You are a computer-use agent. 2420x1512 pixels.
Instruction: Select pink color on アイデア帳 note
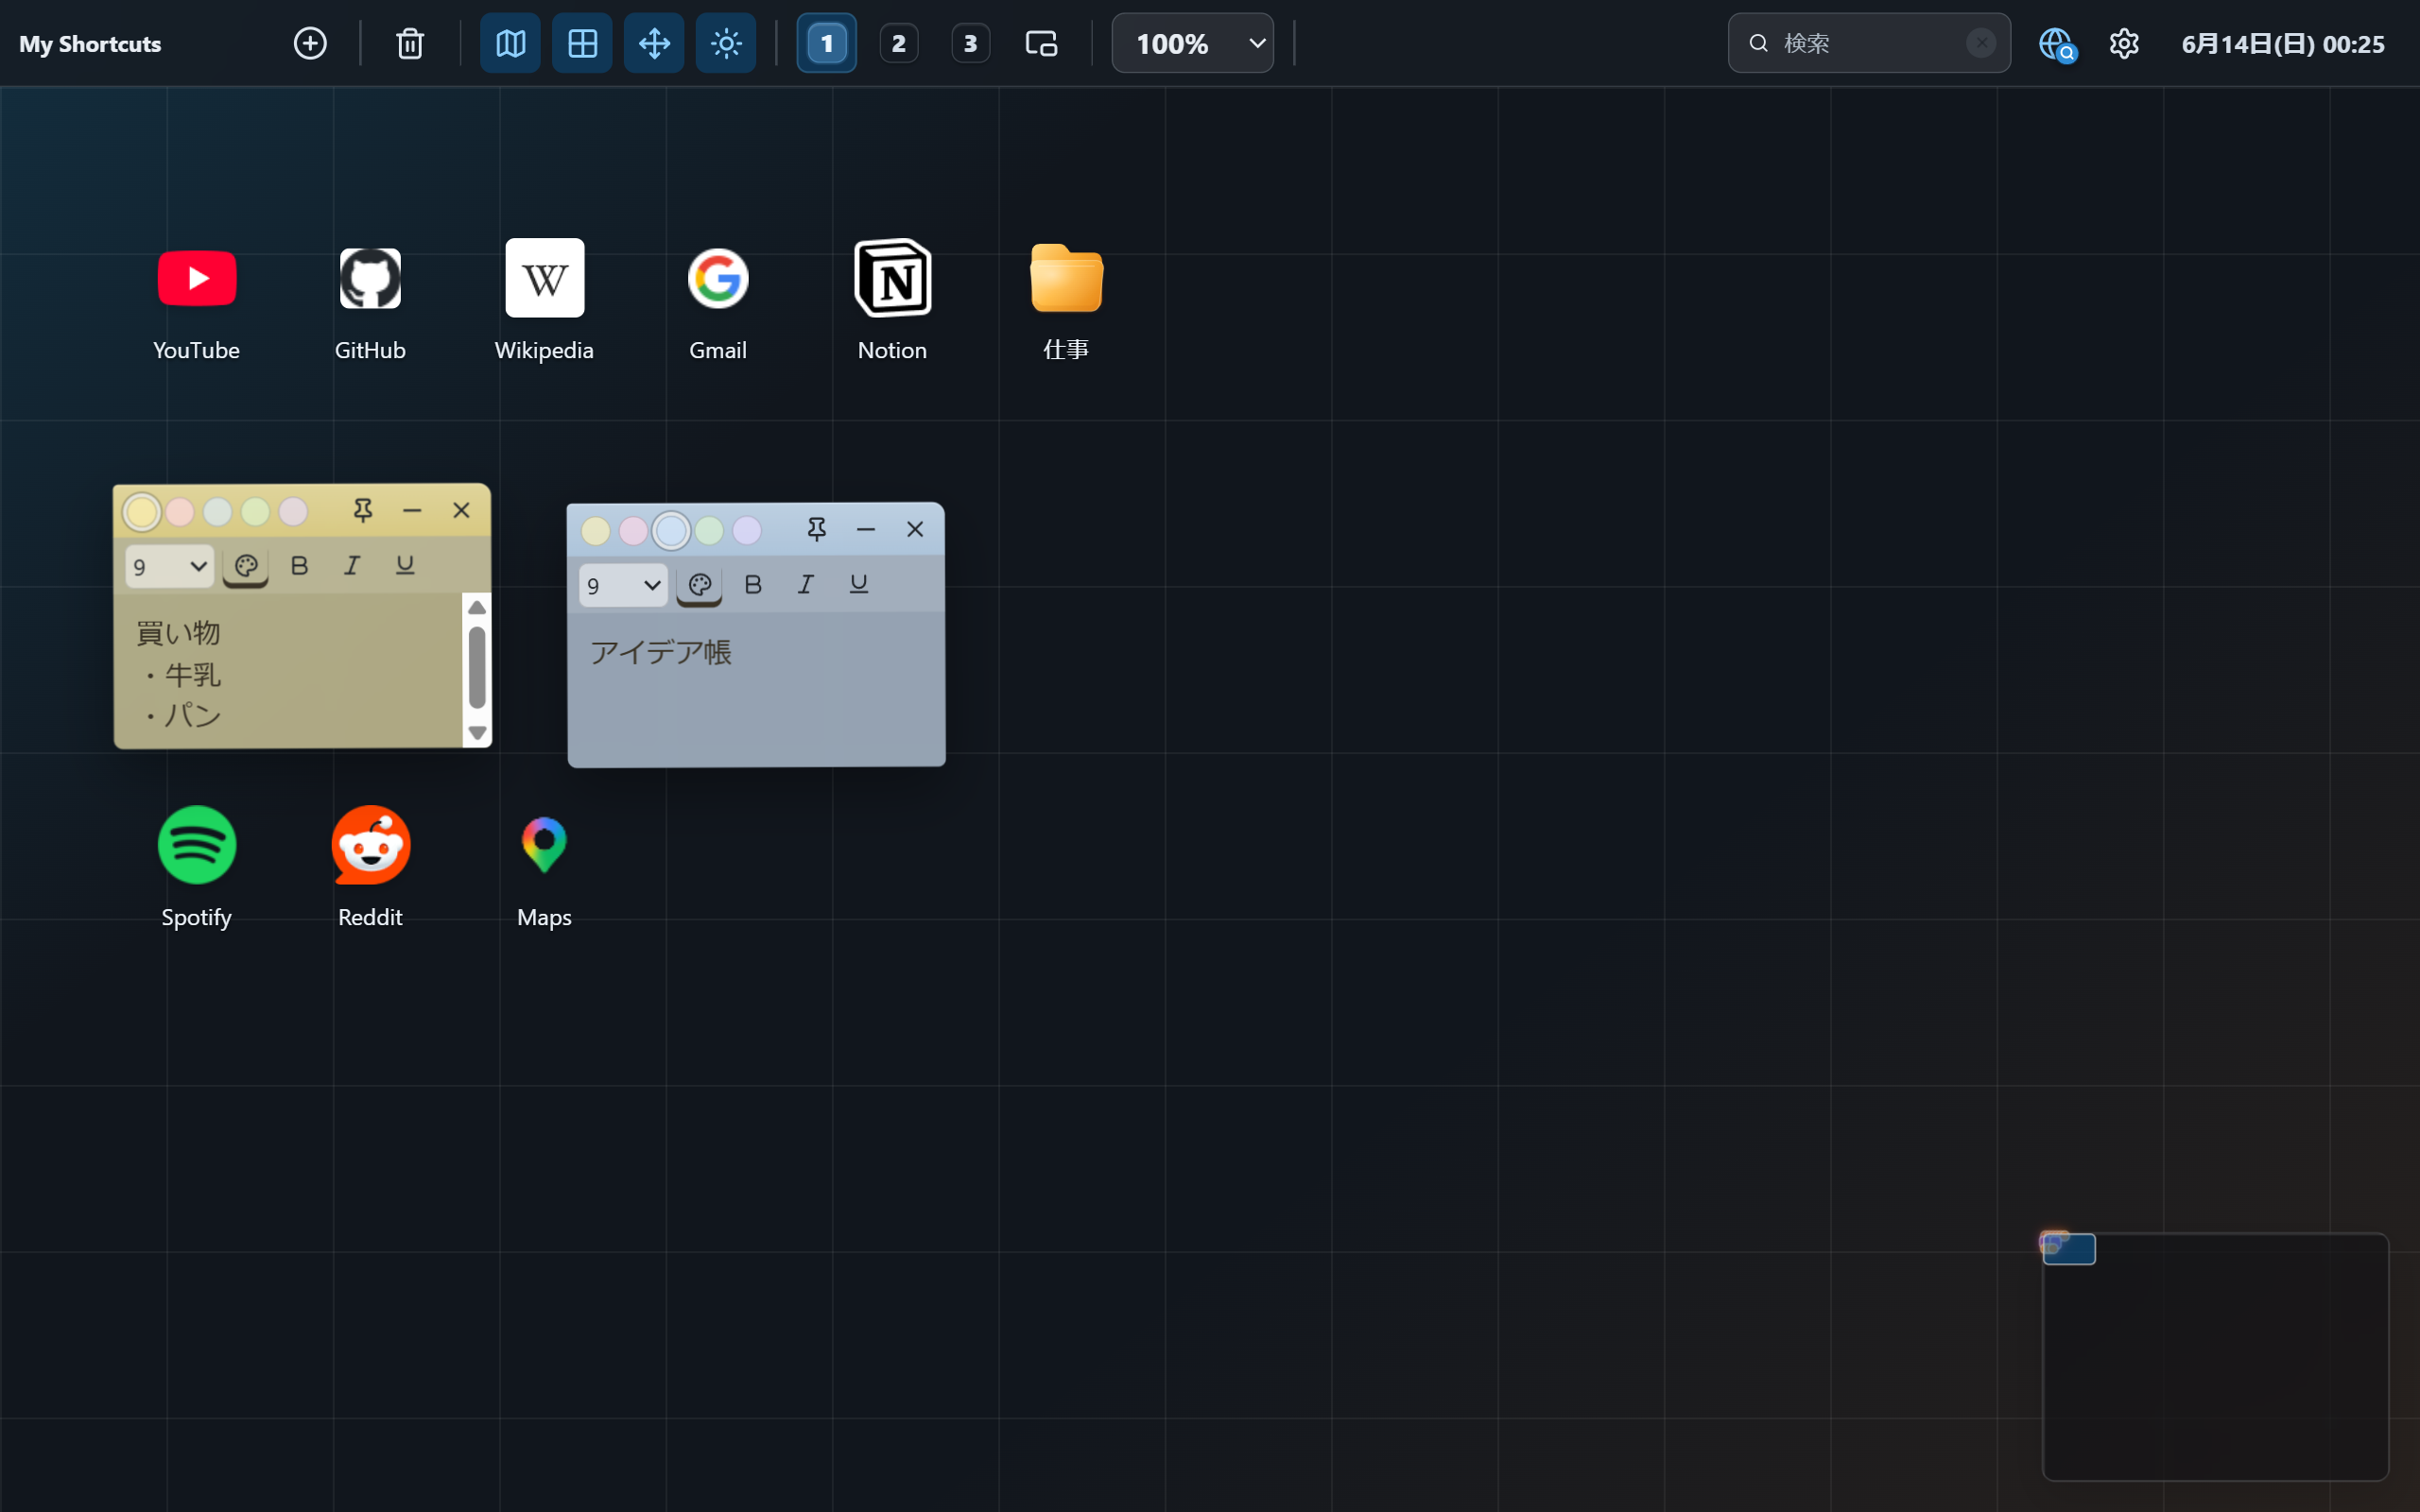(x=634, y=531)
